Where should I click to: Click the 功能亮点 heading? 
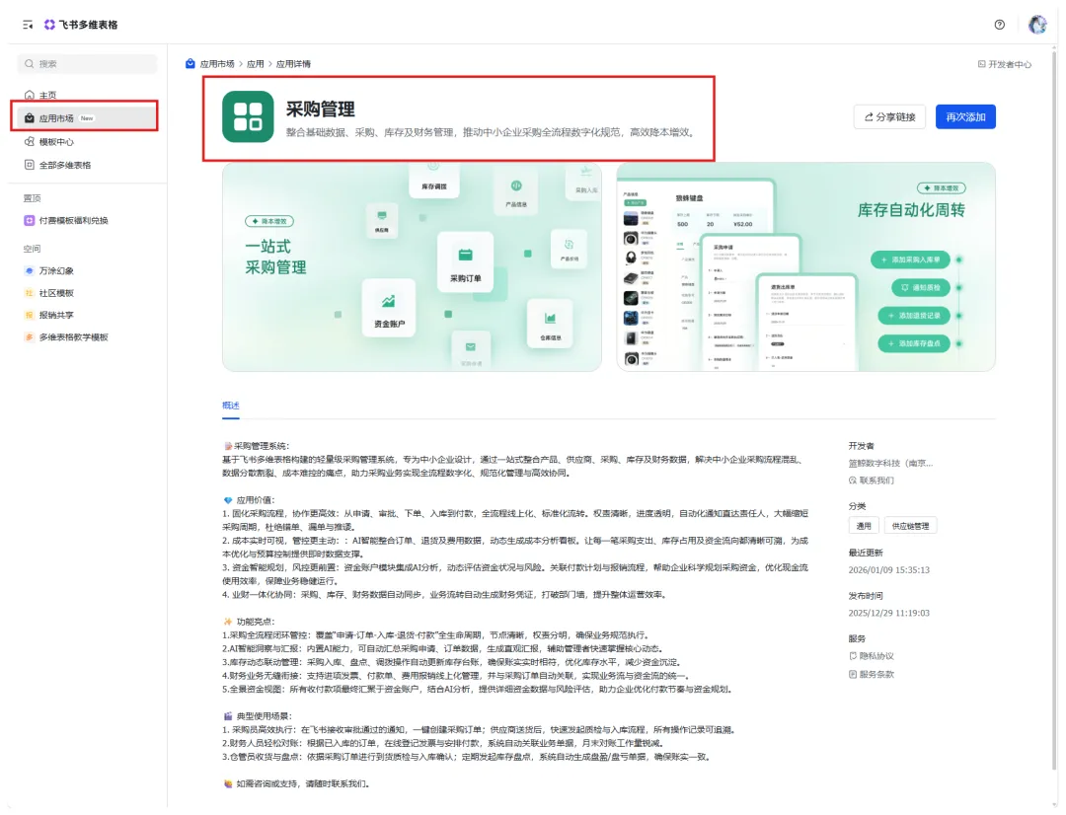(x=256, y=622)
